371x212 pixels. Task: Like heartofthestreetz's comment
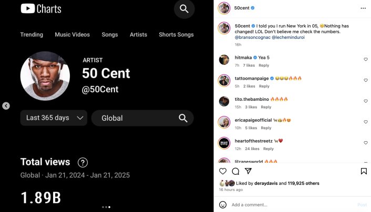click(x=366, y=142)
